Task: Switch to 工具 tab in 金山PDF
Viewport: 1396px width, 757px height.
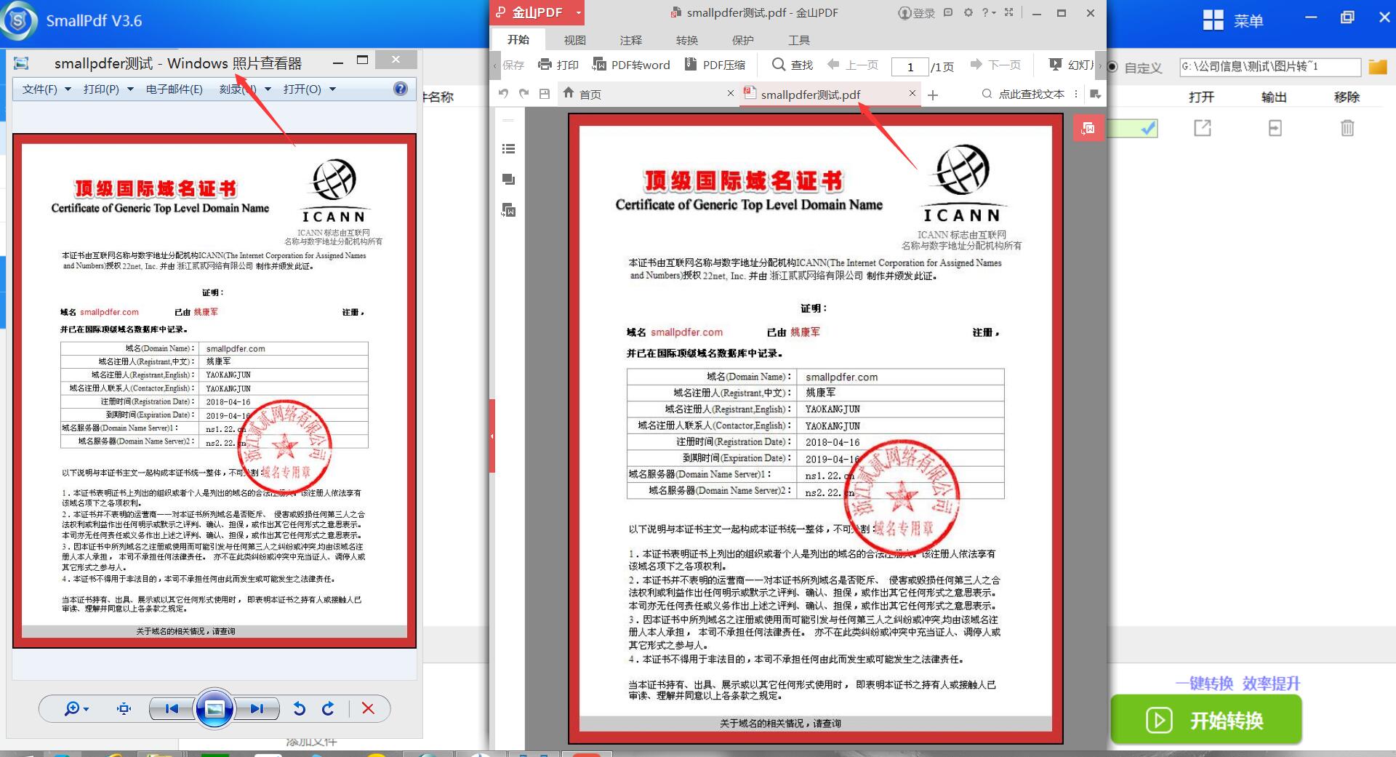Action: 798,40
